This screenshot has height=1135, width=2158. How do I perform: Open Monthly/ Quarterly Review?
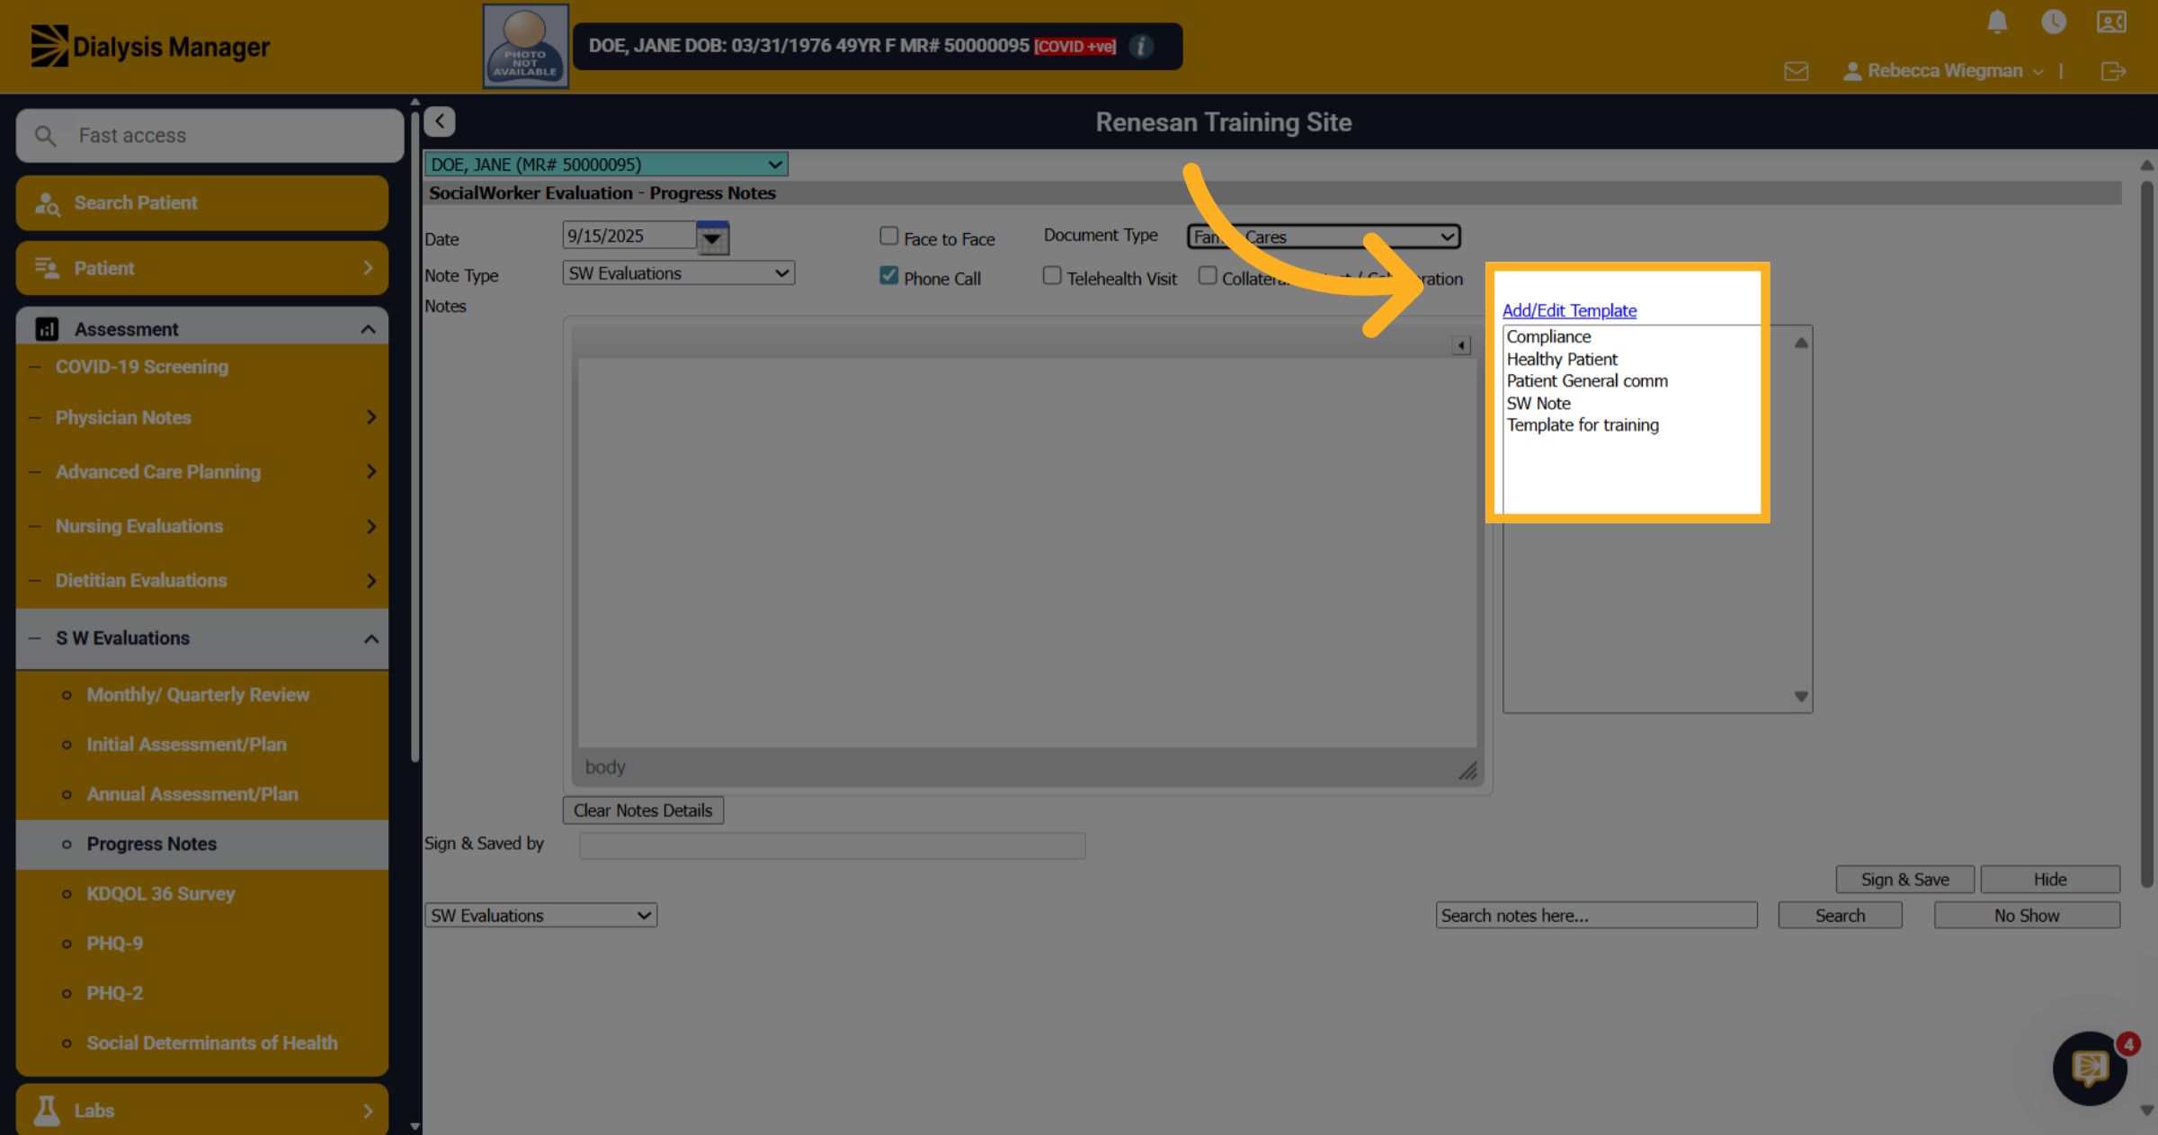(198, 694)
